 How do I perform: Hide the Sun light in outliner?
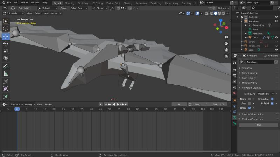[276, 50]
